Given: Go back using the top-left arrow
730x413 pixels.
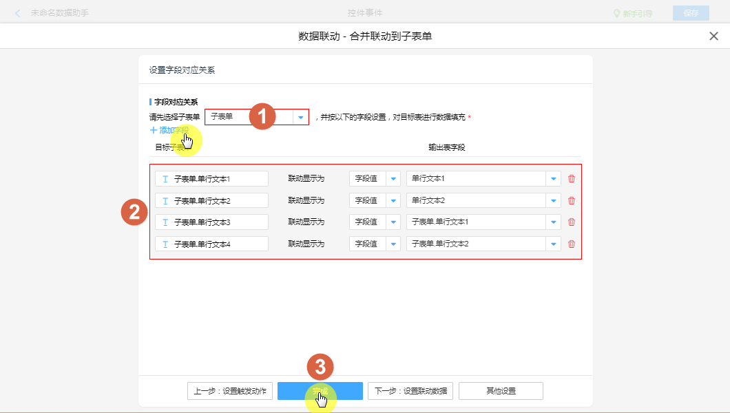Looking at the screenshot, I should coord(18,13).
